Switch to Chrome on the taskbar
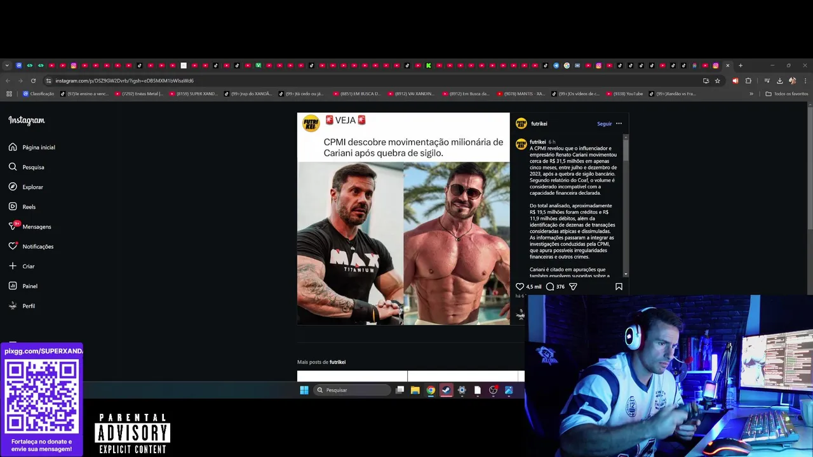813x457 pixels. tap(431, 390)
